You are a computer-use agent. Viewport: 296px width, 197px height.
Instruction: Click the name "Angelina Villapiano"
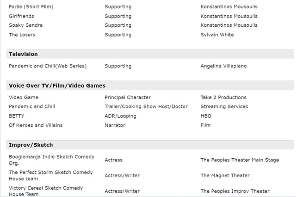point(223,66)
